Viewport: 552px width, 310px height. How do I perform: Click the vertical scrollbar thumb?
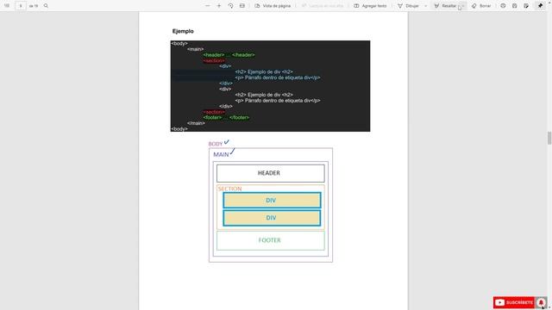pos(549,138)
